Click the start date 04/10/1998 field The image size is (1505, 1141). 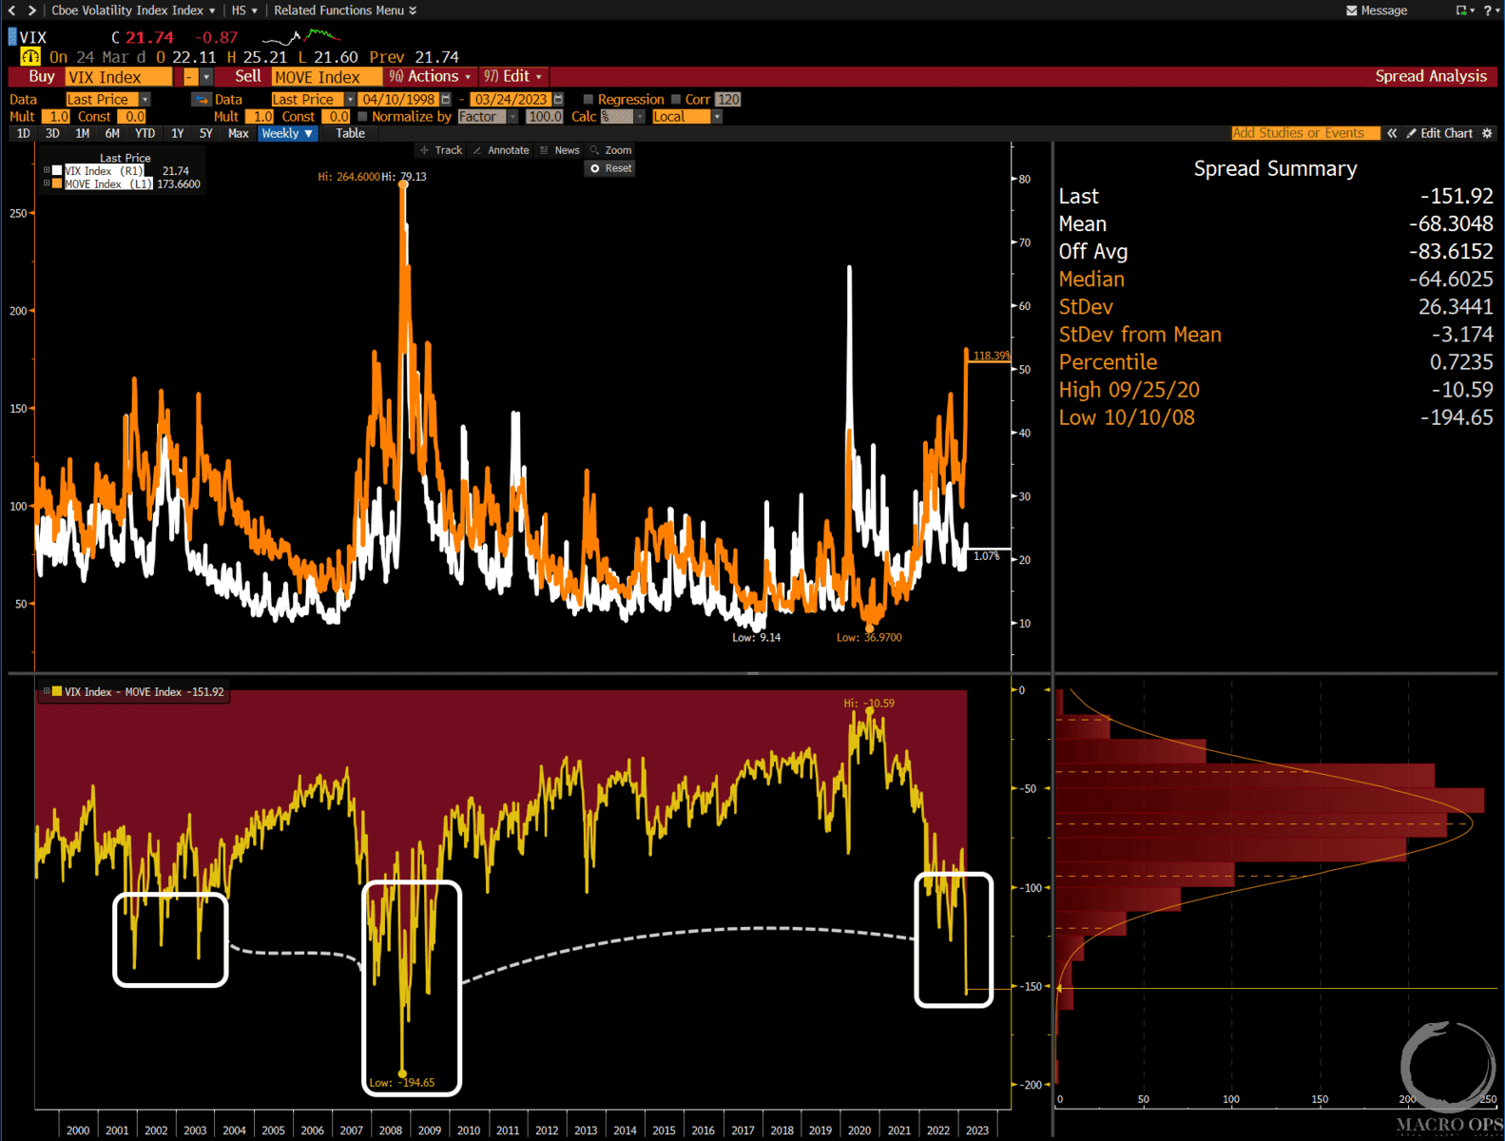point(397,99)
